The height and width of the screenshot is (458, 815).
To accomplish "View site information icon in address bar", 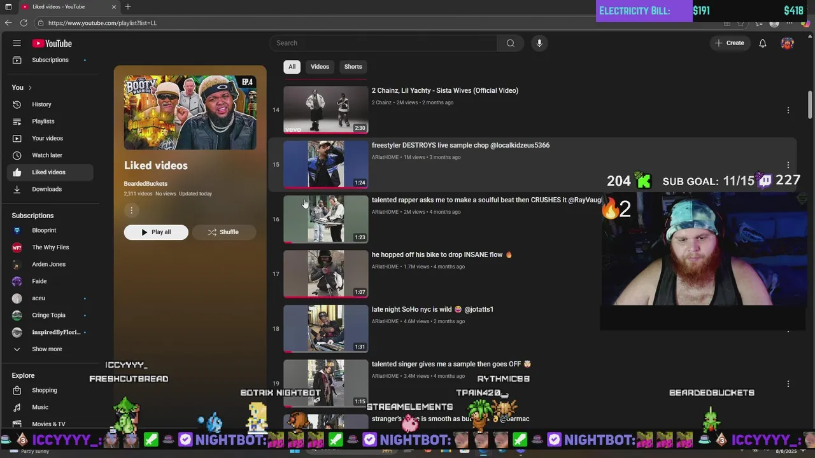I will point(40,23).
